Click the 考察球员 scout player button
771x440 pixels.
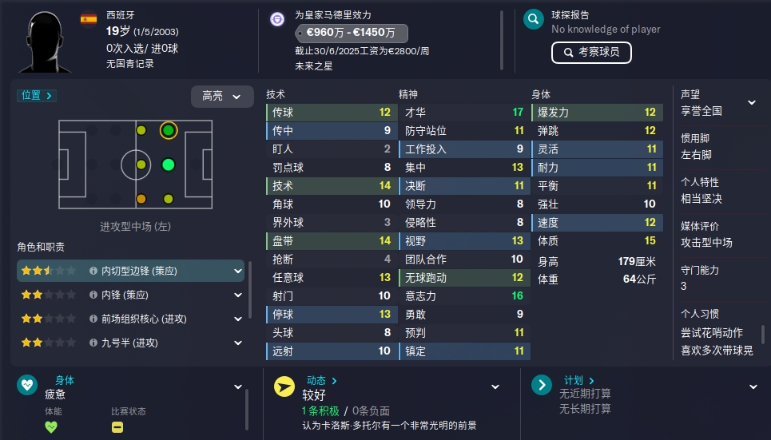point(591,53)
